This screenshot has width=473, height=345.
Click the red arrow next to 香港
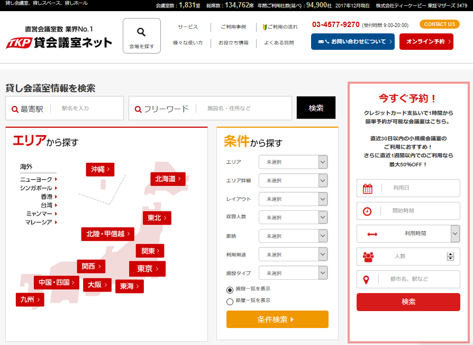(56, 197)
